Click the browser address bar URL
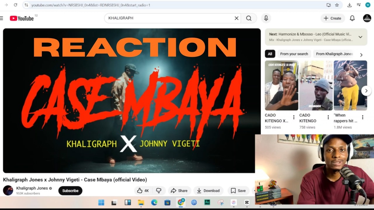The image size is (374, 210). 91,5
